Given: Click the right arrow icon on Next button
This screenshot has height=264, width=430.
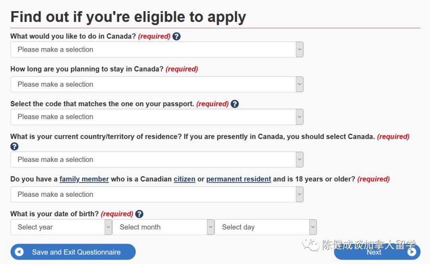Looking at the screenshot, I should coord(412,252).
